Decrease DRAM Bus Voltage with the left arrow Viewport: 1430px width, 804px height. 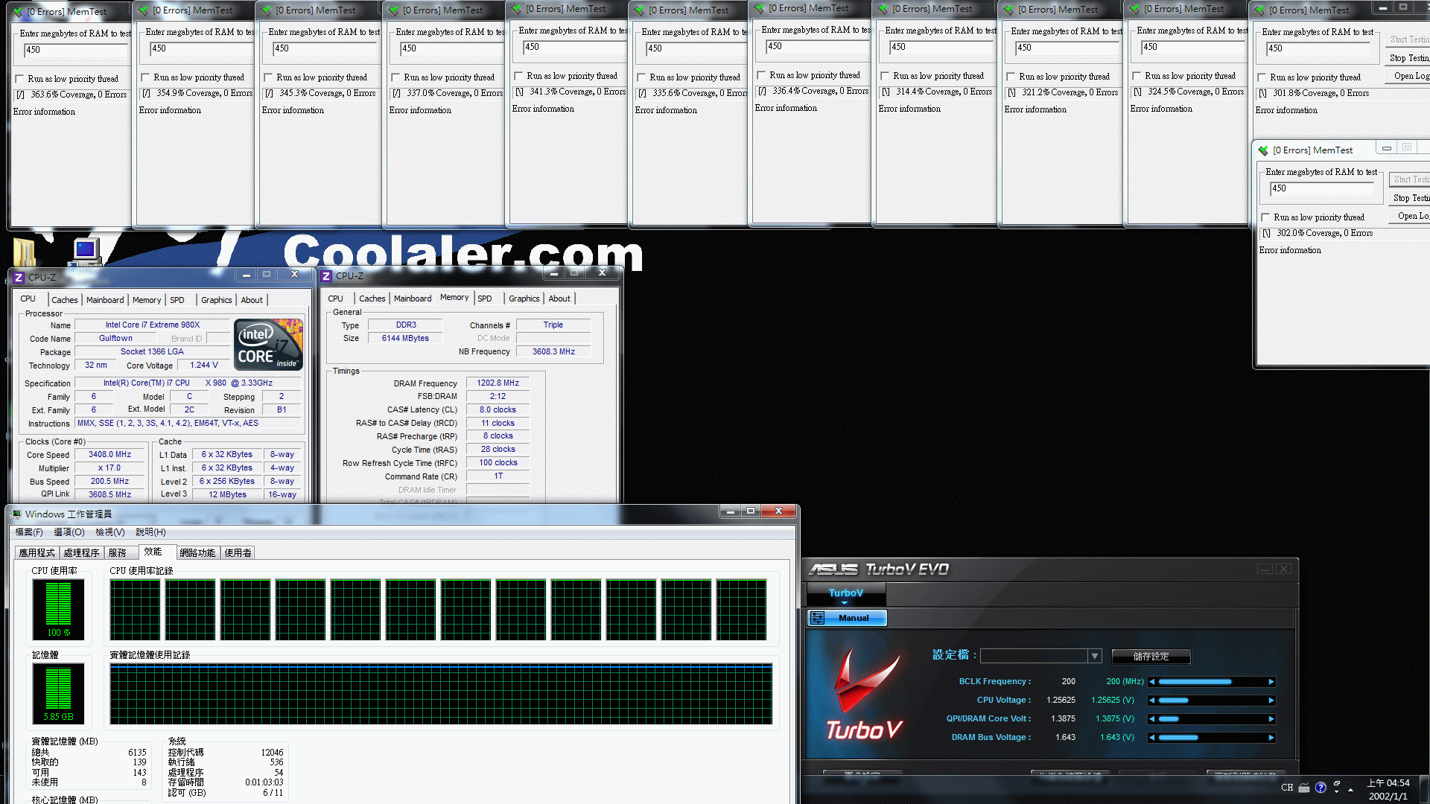point(1152,738)
